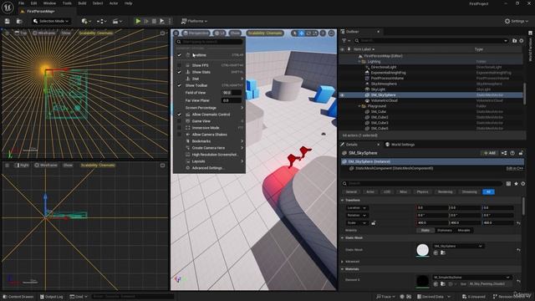Image resolution: width=535 pixels, height=301 pixels.
Task: Select DirectionalLight in the Outliner
Action: 383,67
